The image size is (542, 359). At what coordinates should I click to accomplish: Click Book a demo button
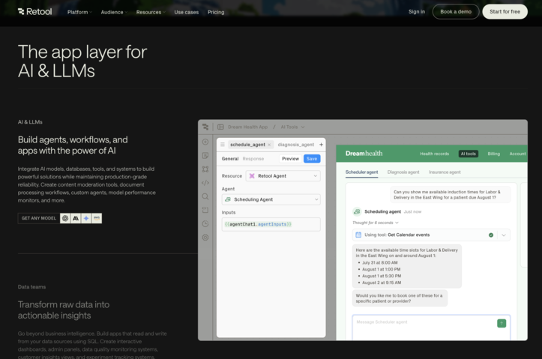[456, 12]
